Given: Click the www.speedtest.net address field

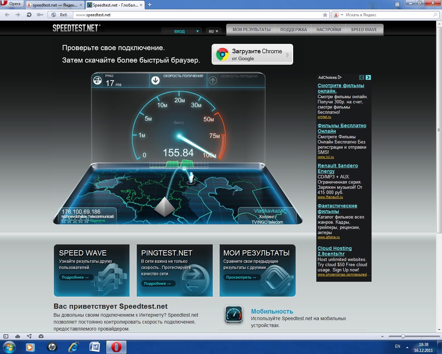Looking at the screenshot, I should click(197, 15).
